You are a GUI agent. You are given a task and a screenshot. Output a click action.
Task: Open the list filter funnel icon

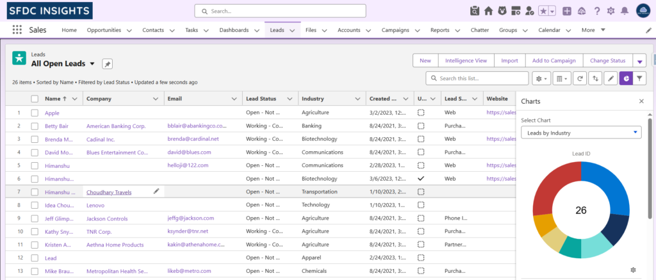tap(640, 78)
